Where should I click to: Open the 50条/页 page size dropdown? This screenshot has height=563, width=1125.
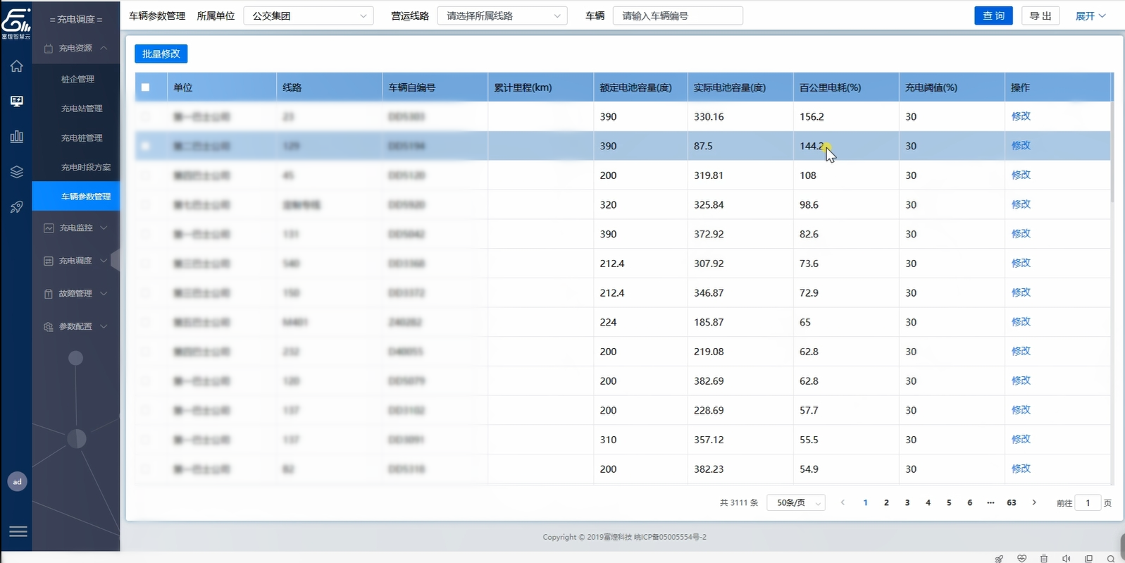coord(796,502)
